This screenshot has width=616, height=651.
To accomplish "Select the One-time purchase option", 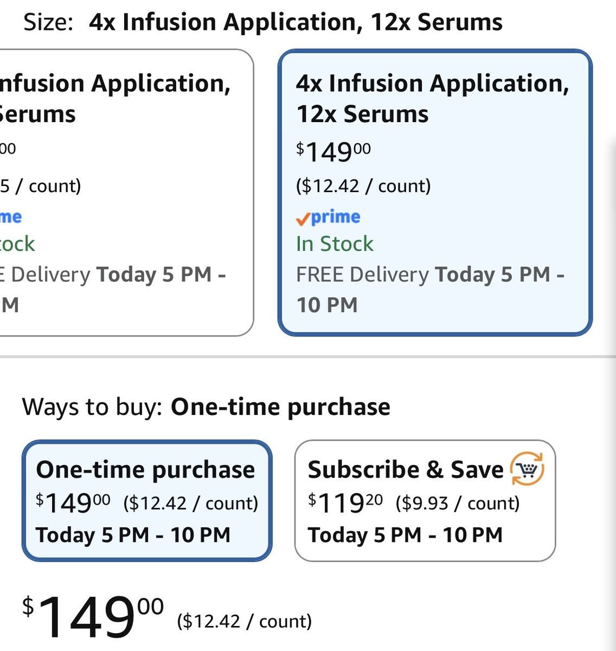I will pos(147,500).
